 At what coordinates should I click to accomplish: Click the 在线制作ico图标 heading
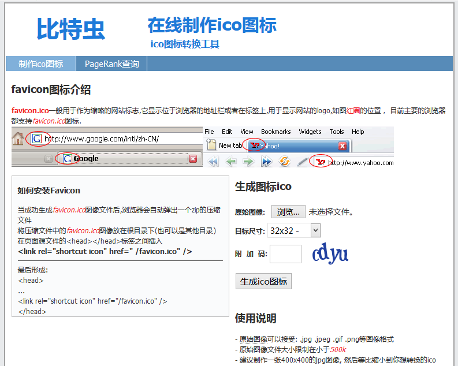point(212,25)
